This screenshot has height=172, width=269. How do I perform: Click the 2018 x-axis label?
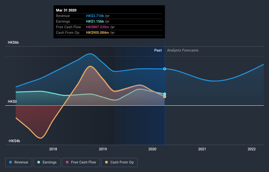point(53,149)
